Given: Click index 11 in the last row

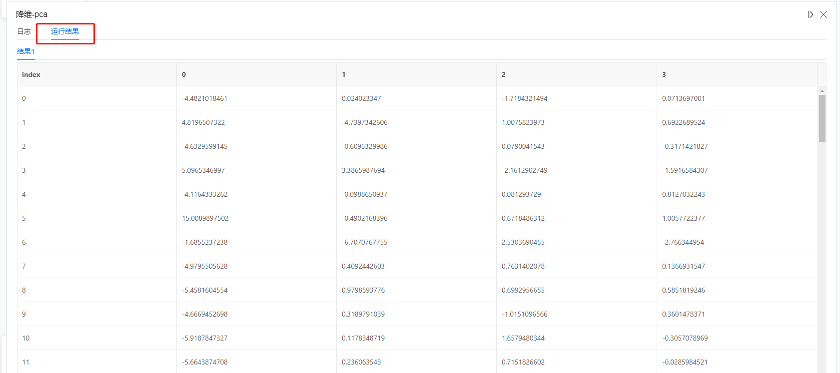Looking at the screenshot, I should [25, 362].
